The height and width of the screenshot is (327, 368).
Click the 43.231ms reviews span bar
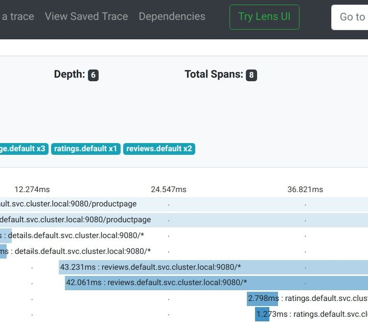[213, 267]
